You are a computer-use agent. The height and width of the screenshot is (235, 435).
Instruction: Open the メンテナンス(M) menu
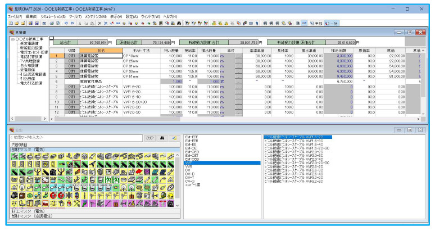[x=96, y=17]
